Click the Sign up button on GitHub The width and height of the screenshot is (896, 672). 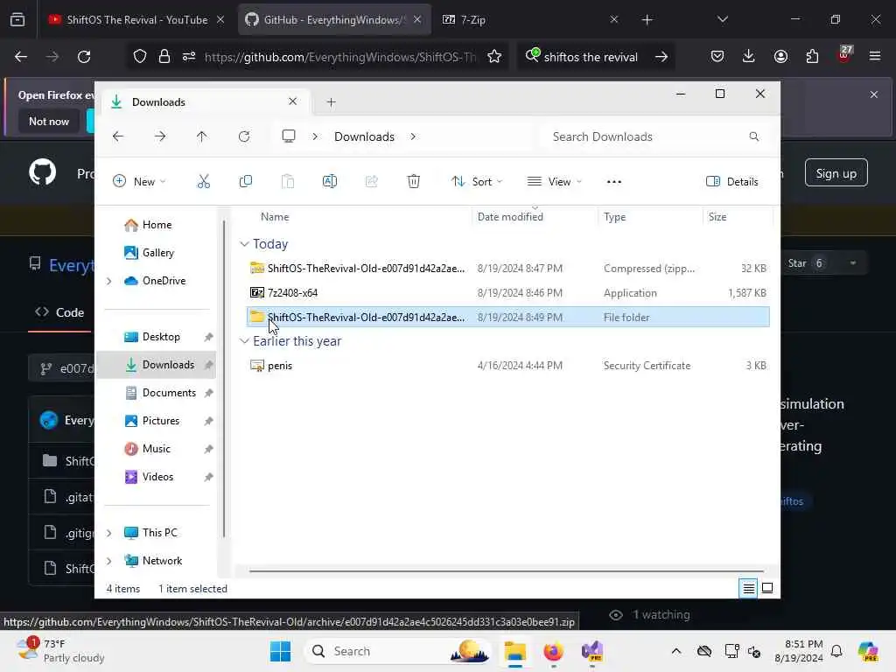point(836,173)
